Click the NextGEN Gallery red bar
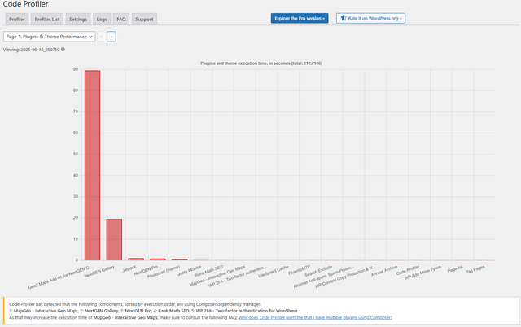This screenshot has height=327, width=521. tap(114, 240)
